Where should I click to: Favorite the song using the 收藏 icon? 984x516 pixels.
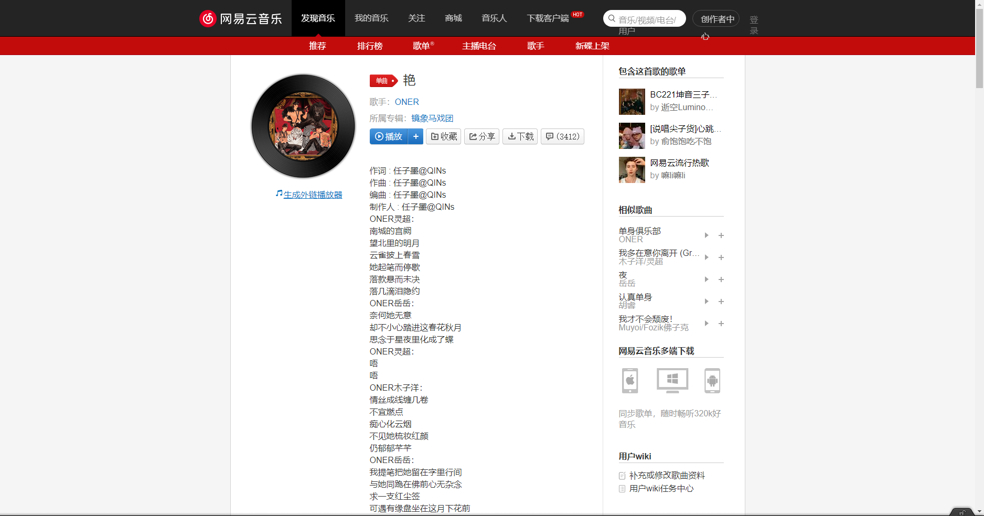coord(443,136)
